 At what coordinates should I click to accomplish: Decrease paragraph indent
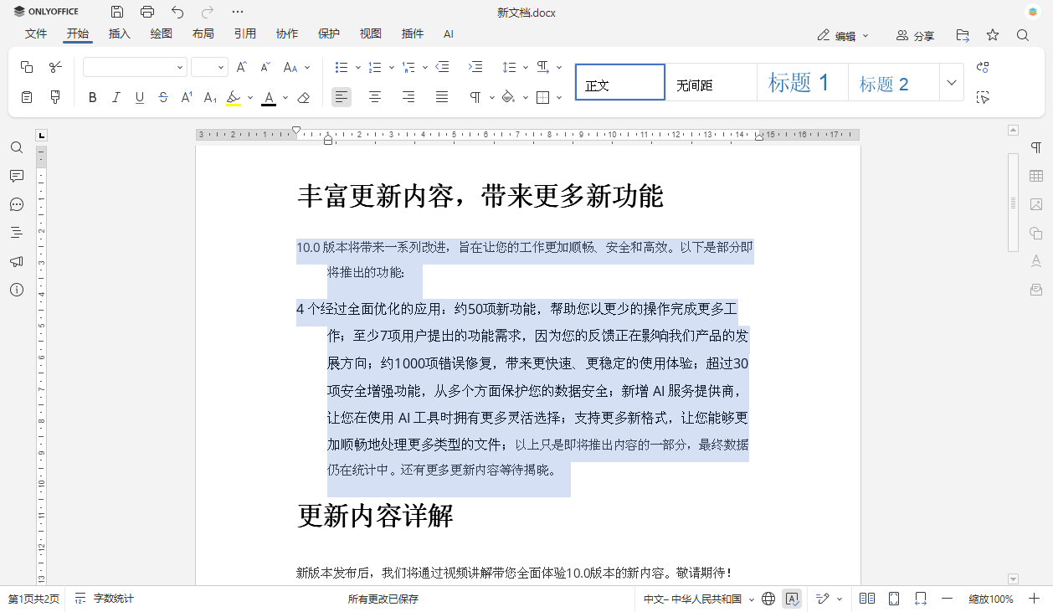(443, 67)
